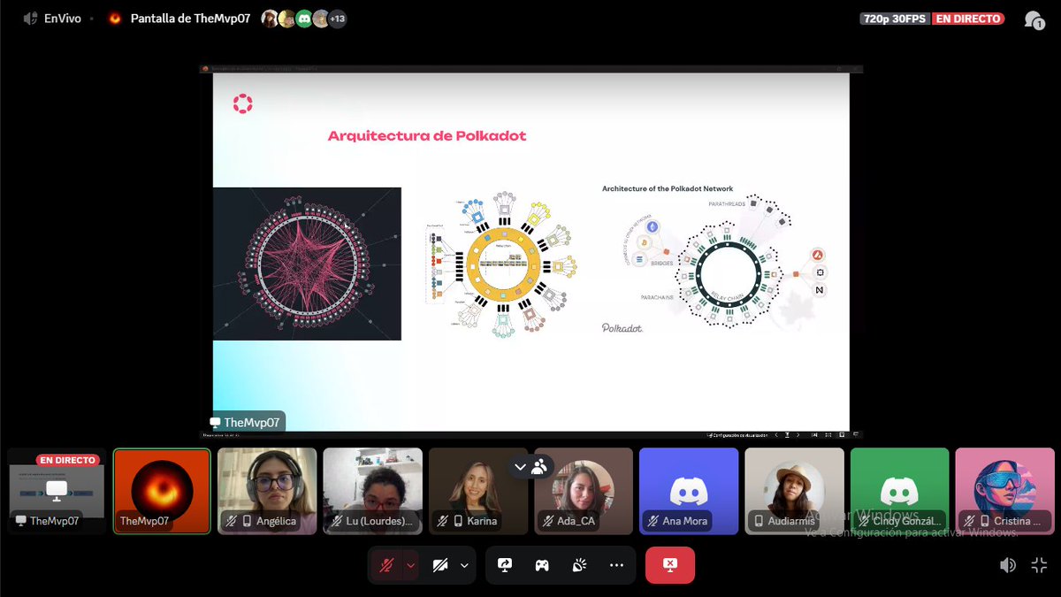The width and height of the screenshot is (1061, 597).
Task: Click the Polkadot wordmark under the diagram
Action: click(x=622, y=328)
